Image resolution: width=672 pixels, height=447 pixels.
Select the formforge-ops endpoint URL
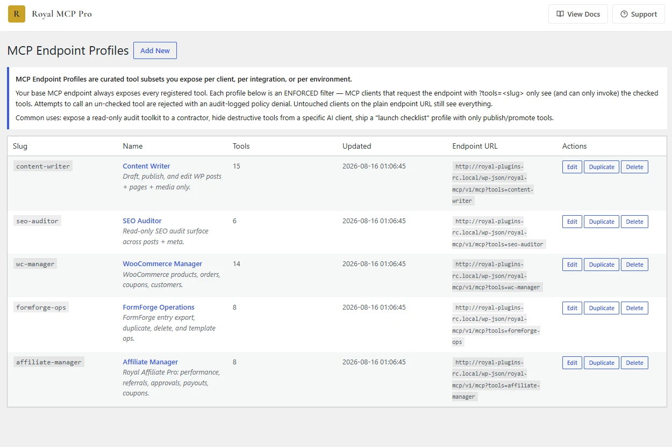(496, 325)
